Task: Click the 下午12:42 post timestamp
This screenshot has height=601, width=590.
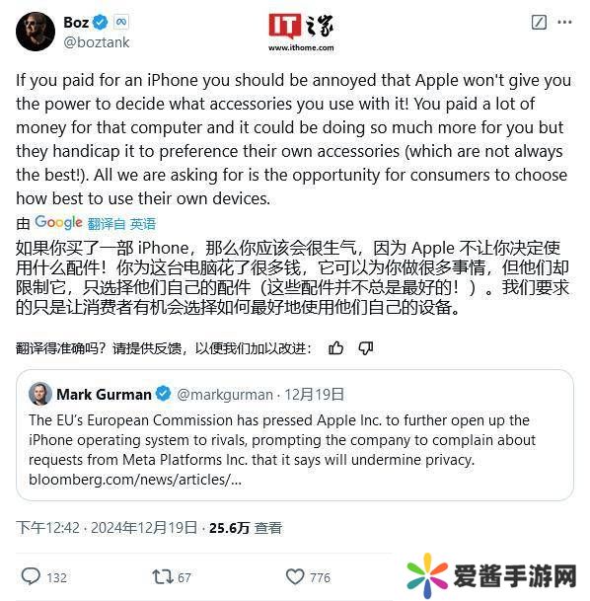Action: click(x=48, y=528)
